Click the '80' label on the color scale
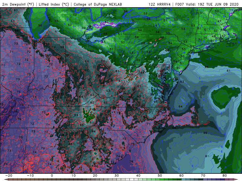The width and height of the screenshot is (242, 181). point(225,176)
